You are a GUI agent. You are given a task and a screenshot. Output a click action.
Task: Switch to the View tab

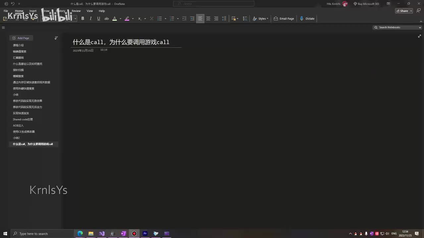coord(90,11)
